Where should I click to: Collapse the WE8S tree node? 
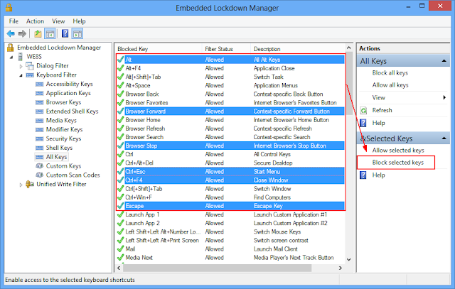coord(11,57)
